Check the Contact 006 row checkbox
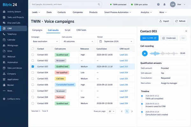This screenshot has height=127, width=191. click(x=33, y=85)
